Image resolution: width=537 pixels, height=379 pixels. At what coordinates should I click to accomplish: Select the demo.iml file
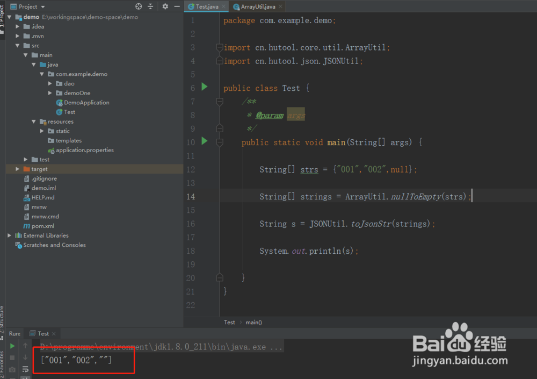click(40, 188)
